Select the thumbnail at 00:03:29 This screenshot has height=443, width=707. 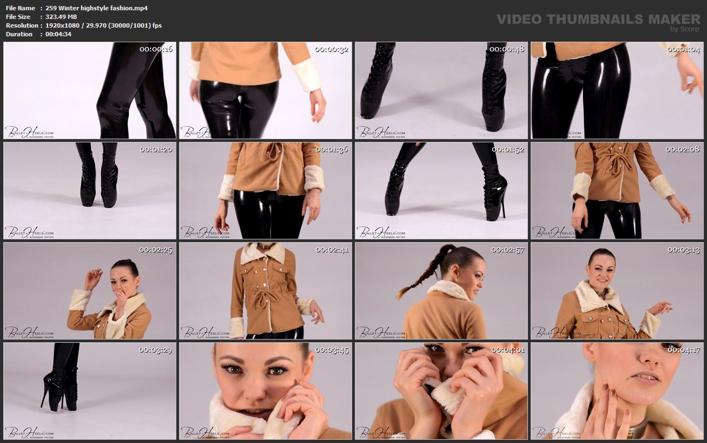[90, 391]
